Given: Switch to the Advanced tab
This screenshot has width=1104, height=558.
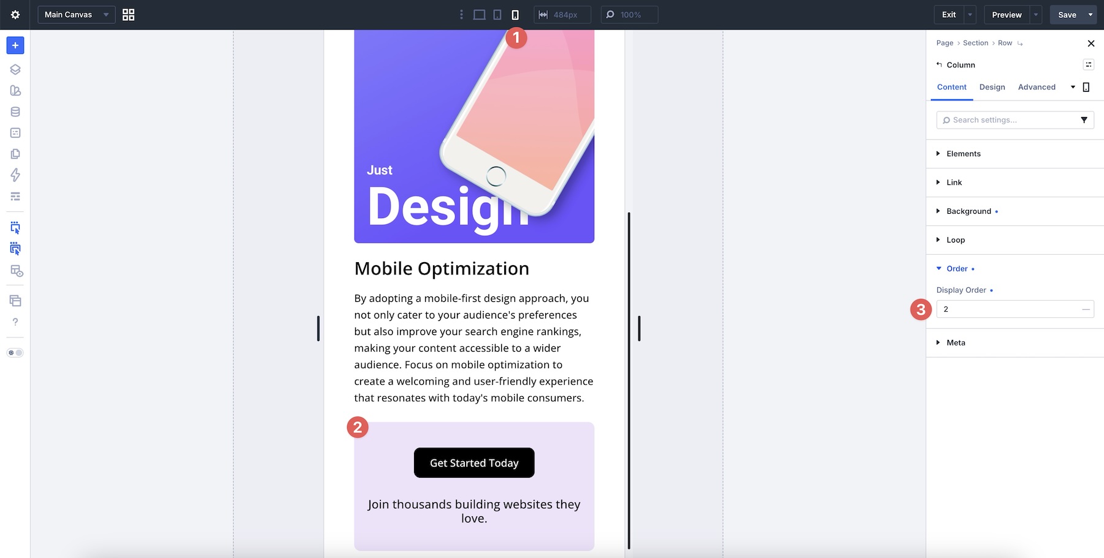Looking at the screenshot, I should click(x=1037, y=87).
